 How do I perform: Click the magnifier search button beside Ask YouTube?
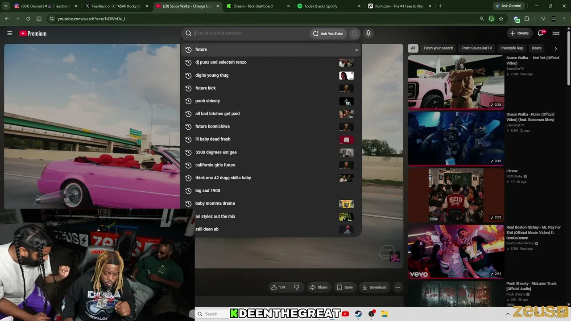tap(354, 33)
